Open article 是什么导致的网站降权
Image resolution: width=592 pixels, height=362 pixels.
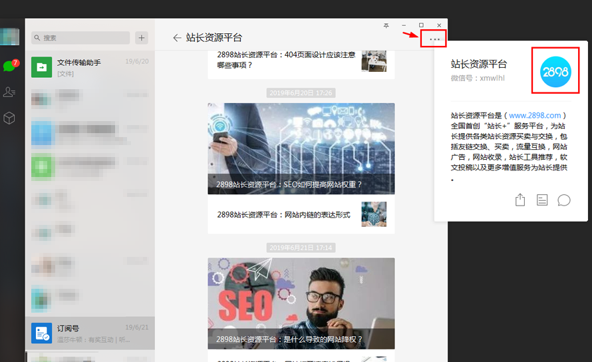click(301, 303)
